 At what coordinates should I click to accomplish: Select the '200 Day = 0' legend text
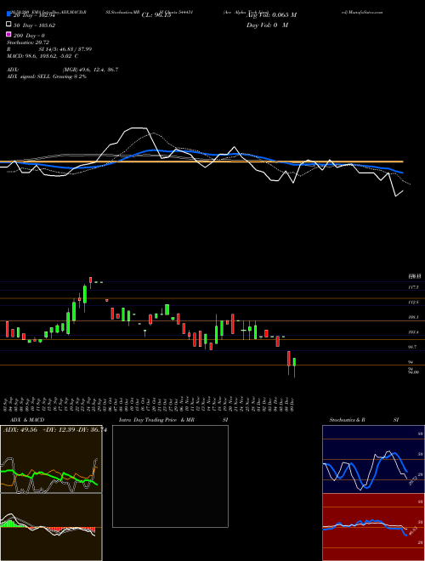point(30,36)
